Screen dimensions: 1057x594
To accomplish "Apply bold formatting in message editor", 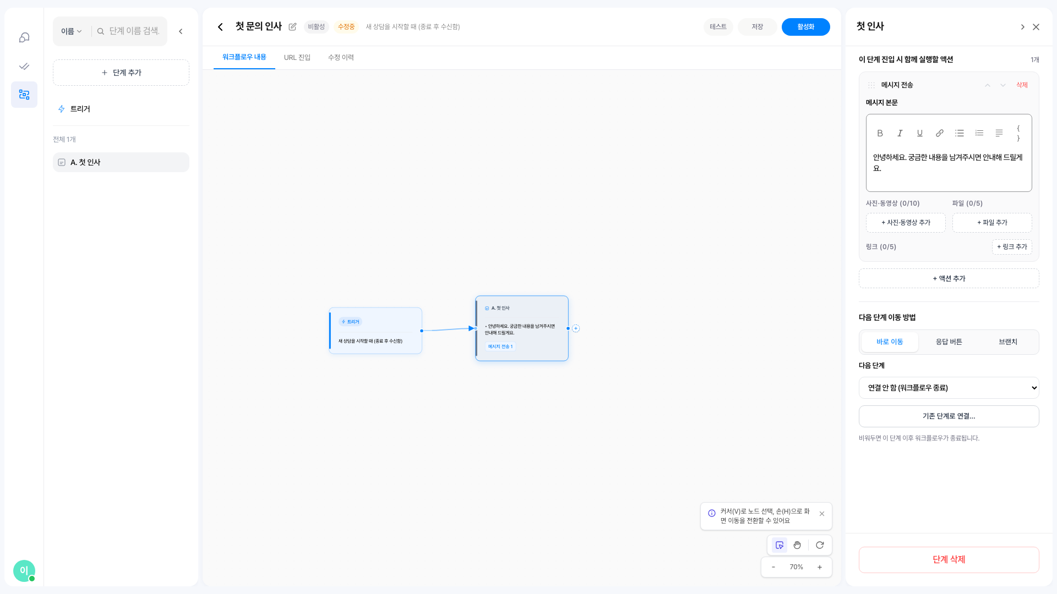I will 880,133.
